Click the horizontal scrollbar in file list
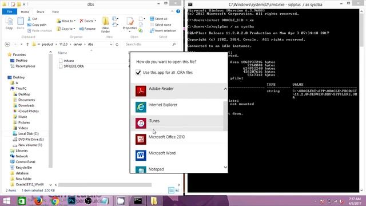The width and height of the screenshot is (366, 206). (x=105, y=185)
